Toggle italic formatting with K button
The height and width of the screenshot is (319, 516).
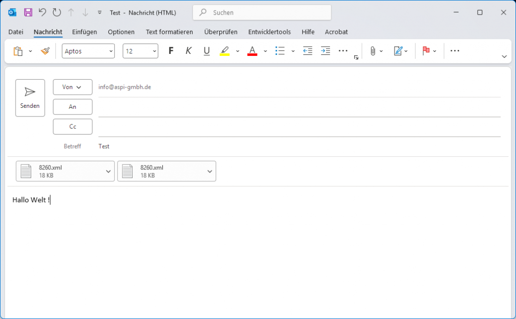pos(188,51)
